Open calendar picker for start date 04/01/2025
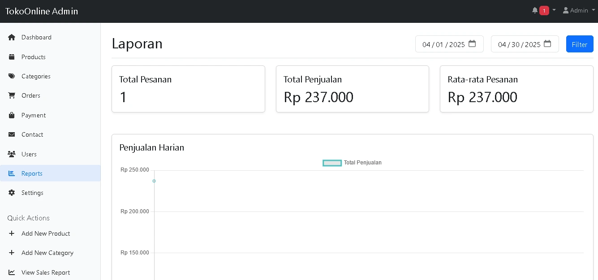The width and height of the screenshot is (598, 280). click(x=472, y=44)
